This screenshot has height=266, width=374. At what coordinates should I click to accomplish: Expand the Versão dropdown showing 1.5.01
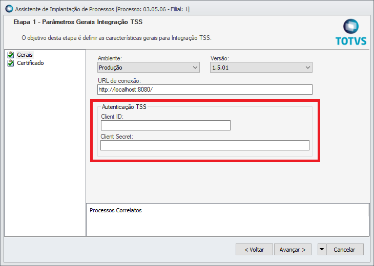[x=261, y=68]
